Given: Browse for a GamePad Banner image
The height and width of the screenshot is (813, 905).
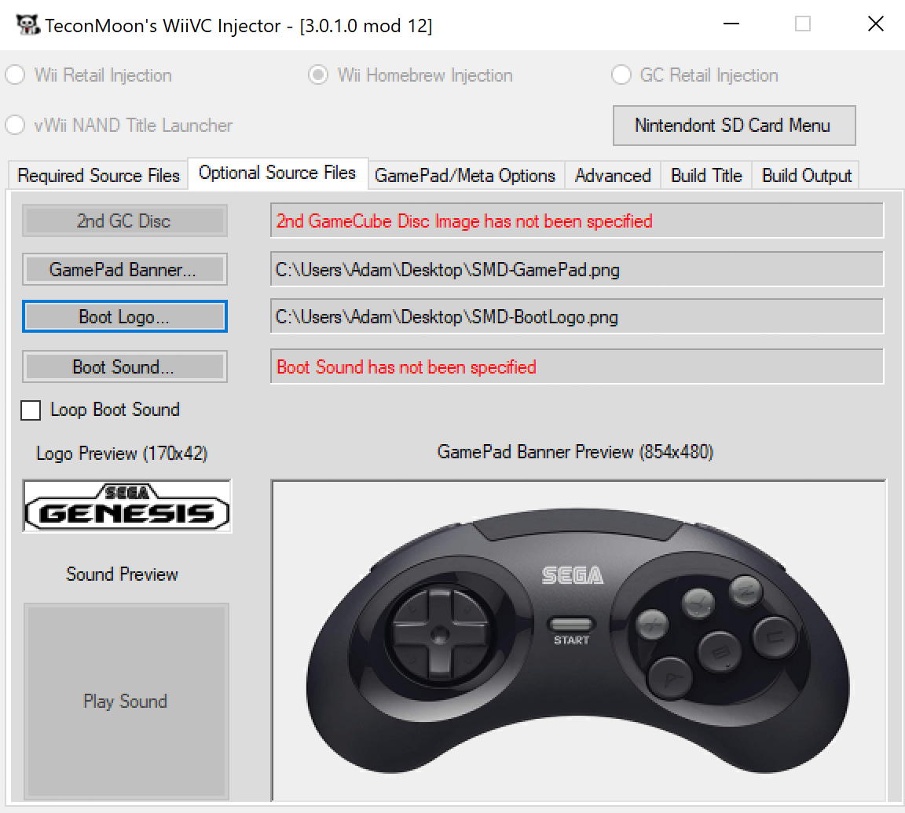Looking at the screenshot, I should tap(125, 269).
